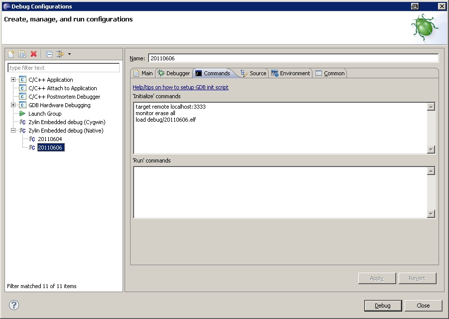Collapse the Zylin Embedded debug (Native) node
This screenshot has height=319, width=449.
click(x=13, y=131)
